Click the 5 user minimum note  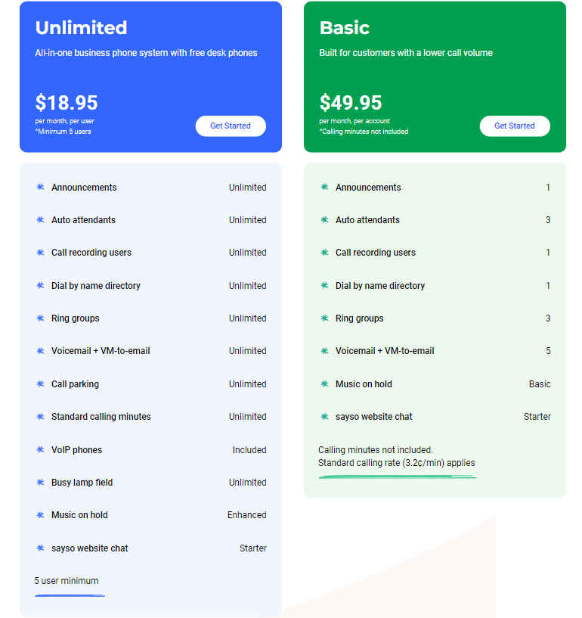[x=67, y=581]
